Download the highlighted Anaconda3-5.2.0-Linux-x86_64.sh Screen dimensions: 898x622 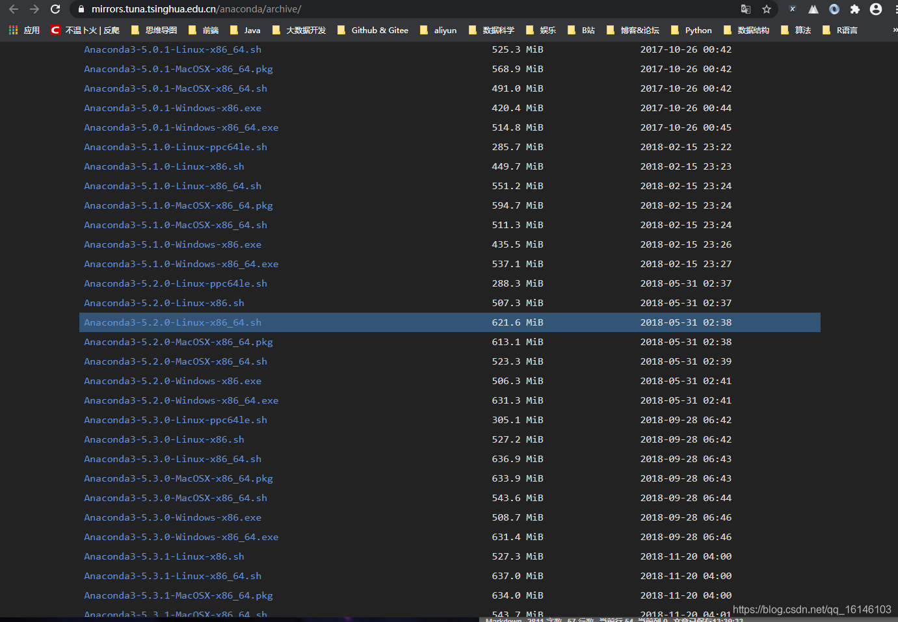(x=173, y=322)
